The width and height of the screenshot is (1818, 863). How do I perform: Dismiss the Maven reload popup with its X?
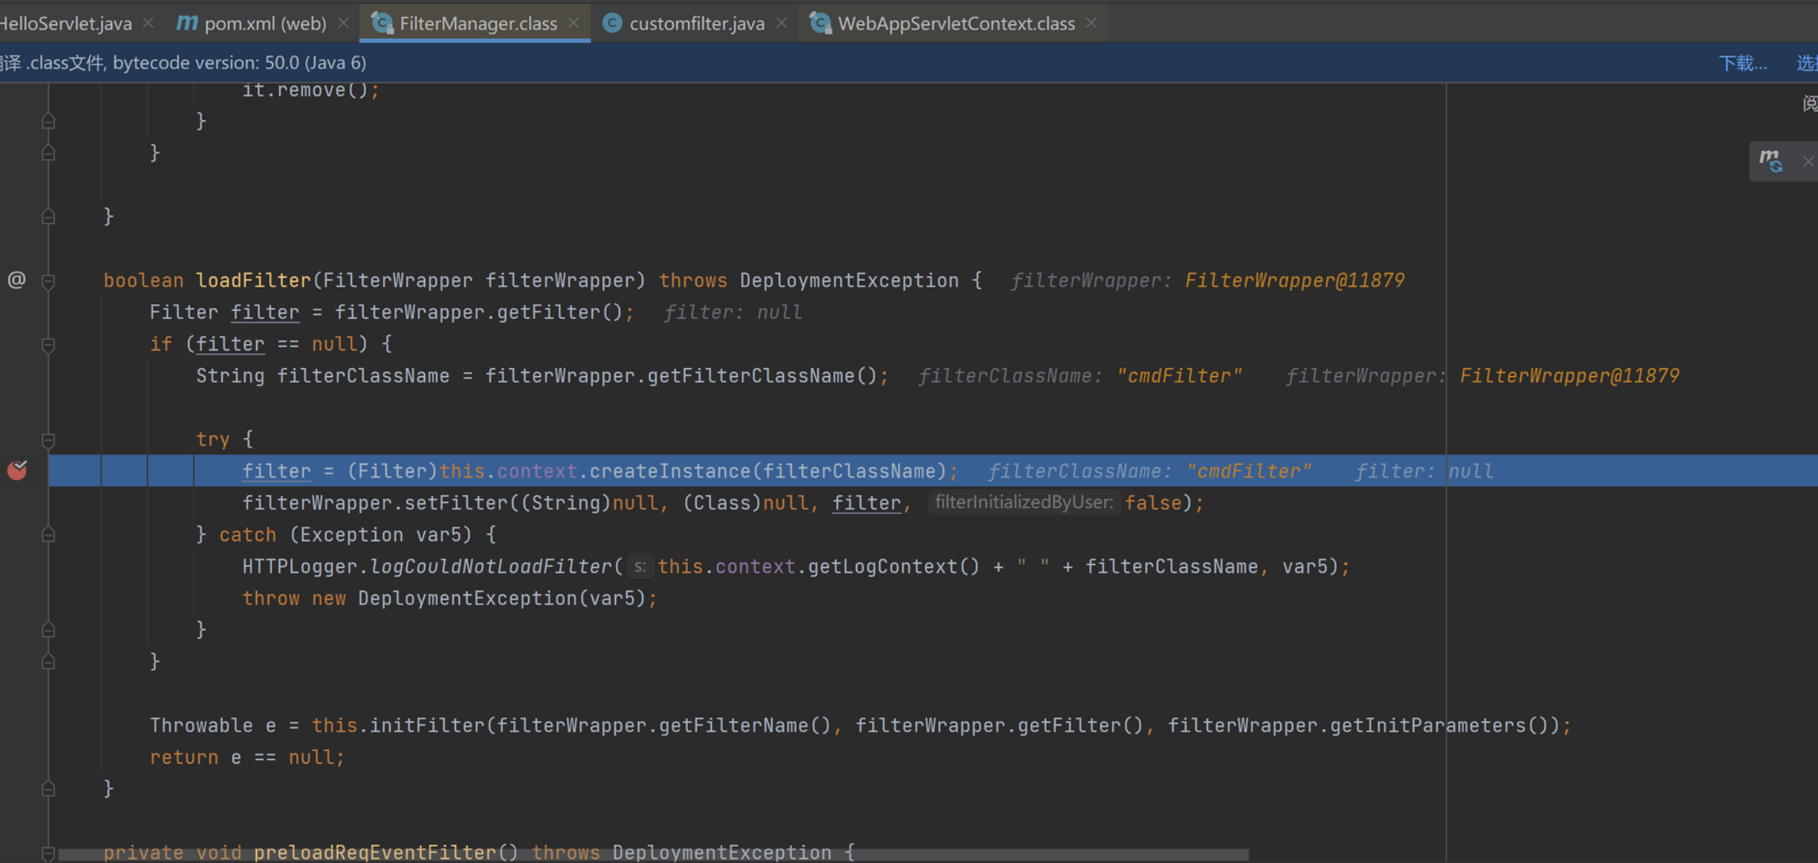pyautogui.click(x=1808, y=161)
